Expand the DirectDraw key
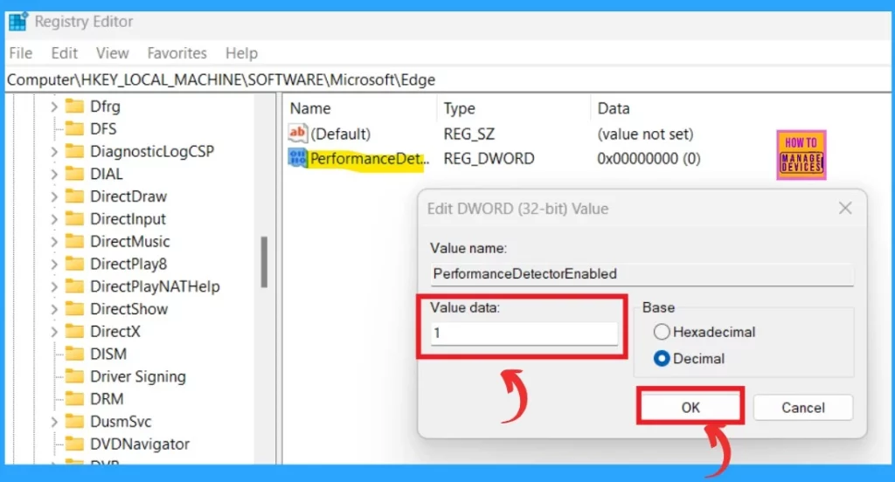Screen dimensions: 895x482 pyautogui.click(x=53, y=196)
